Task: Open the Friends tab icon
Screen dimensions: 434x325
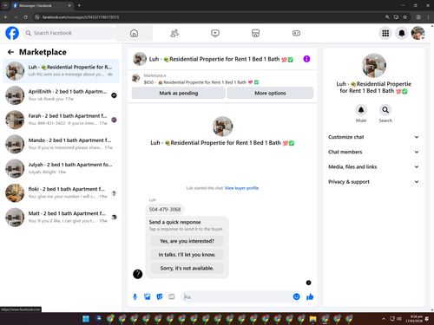Action: (x=174, y=33)
